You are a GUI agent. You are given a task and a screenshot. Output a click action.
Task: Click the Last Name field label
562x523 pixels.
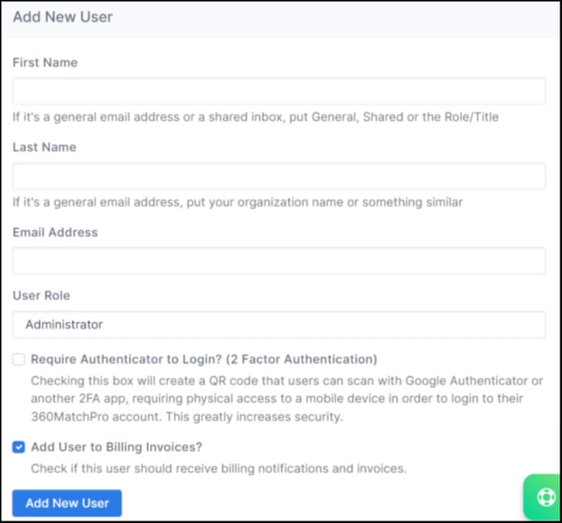pyautogui.click(x=44, y=147)
